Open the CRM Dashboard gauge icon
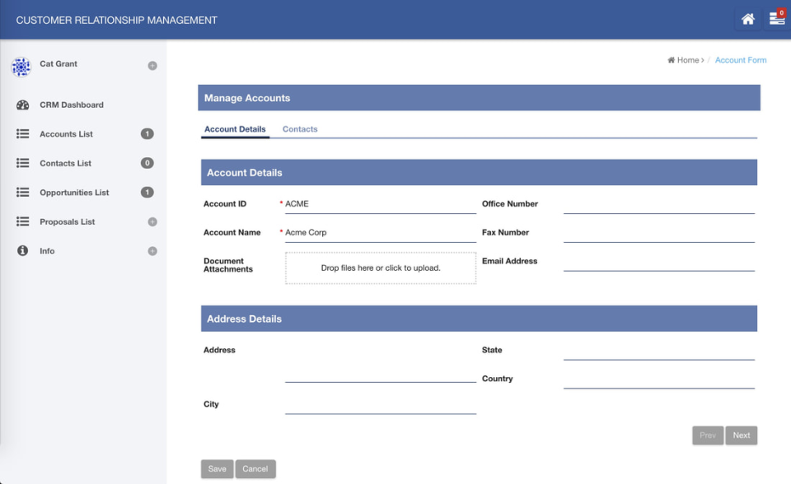 [x=22, y=105]
